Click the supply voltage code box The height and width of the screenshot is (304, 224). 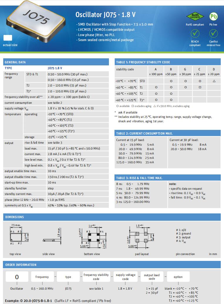pyautogui.click(x=125, y=277)
